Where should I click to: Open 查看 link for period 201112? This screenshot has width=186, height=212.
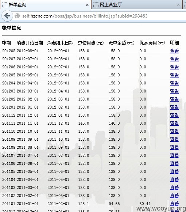click(x=174, y=115)
